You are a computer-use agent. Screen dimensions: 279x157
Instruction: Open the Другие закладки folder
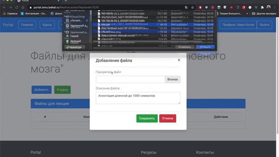coord(264,14)
